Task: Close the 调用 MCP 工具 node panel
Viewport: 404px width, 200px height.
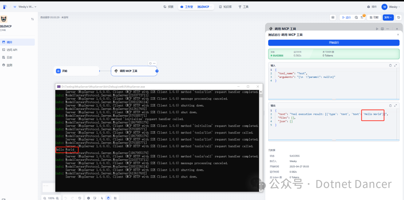Action: click(x=397, y=29)
